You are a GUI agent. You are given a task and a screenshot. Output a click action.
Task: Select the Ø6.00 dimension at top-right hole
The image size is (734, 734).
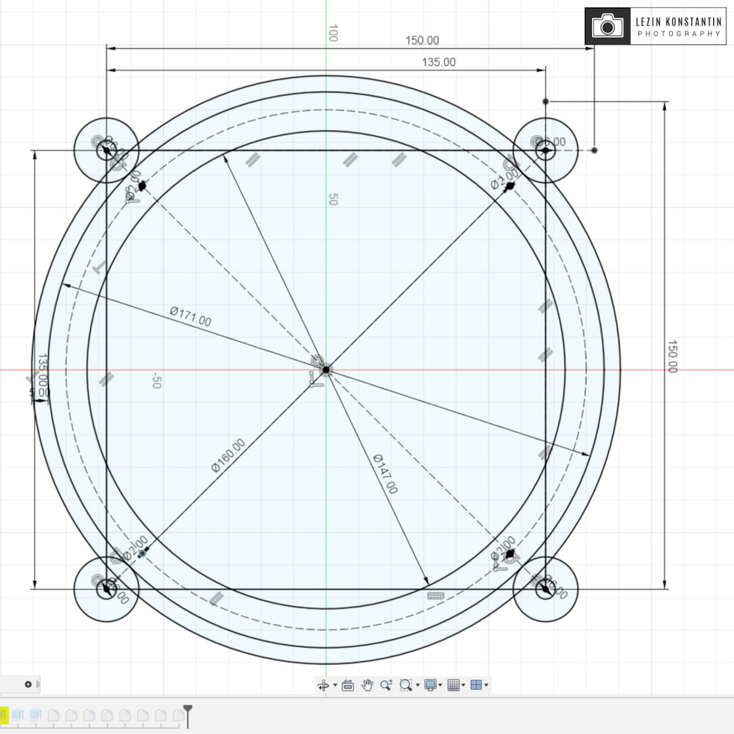[x=551, y=141]
